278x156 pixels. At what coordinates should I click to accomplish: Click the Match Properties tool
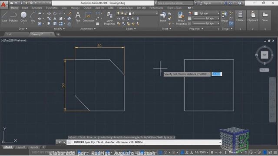tap(181, 18)
